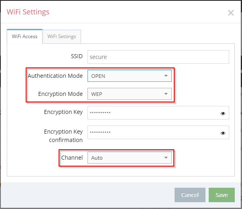Click the WiFi Settings dialog title
The height and width of the screenshot is (209, 242).
28,12
